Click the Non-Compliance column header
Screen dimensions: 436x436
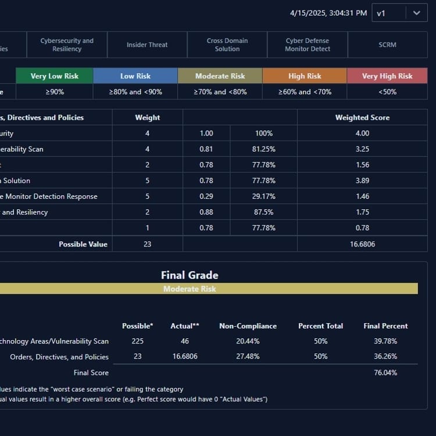[248, 326]
